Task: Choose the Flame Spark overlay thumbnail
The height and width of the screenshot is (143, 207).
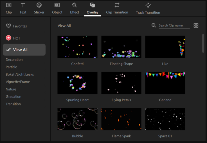Action: point(121,119)
